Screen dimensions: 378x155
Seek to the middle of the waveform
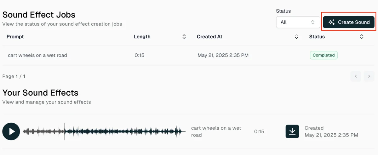tap(104, 131)
